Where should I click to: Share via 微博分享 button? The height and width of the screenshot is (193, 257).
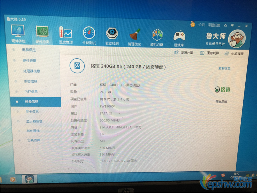[183, 53]
